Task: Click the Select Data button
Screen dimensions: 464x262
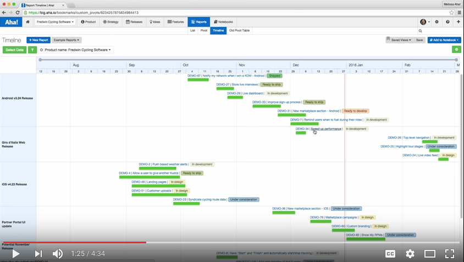Action: 14,50
